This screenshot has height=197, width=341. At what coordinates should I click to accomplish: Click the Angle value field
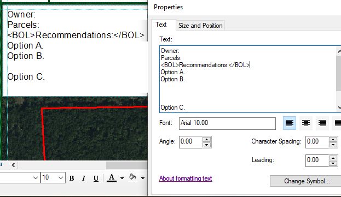coord(190,142)
